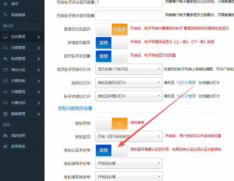Toggle the 发帖认证手机号 switch
Image resolution: width=234 pixels, height=181 pixels.
click(x=112, y=150)
